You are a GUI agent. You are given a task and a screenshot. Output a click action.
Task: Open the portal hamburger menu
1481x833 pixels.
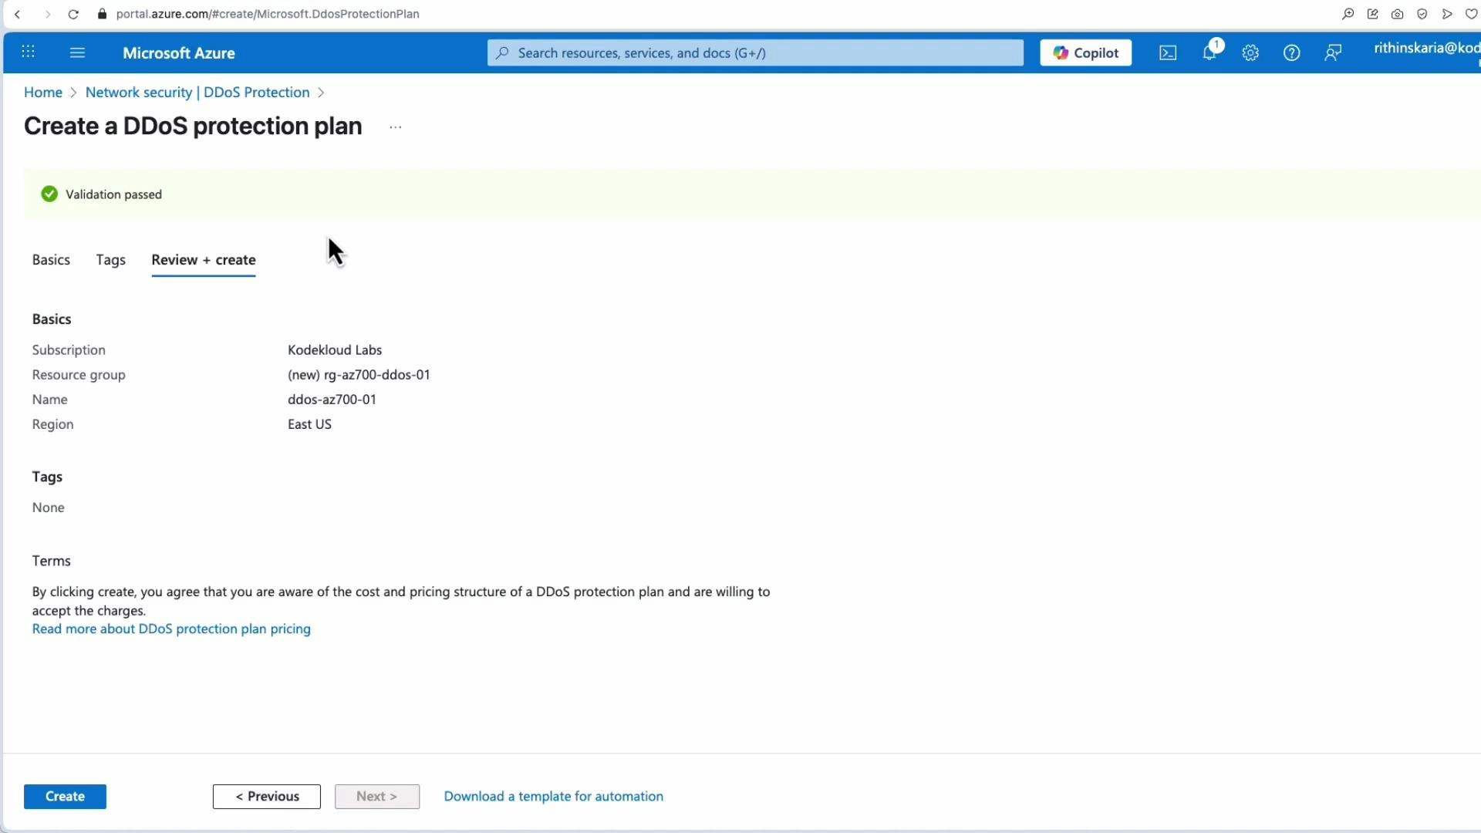[77, 52]
